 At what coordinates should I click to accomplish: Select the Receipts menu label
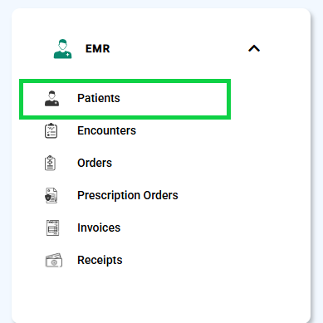pyautogui.click(x=100, y=260)
